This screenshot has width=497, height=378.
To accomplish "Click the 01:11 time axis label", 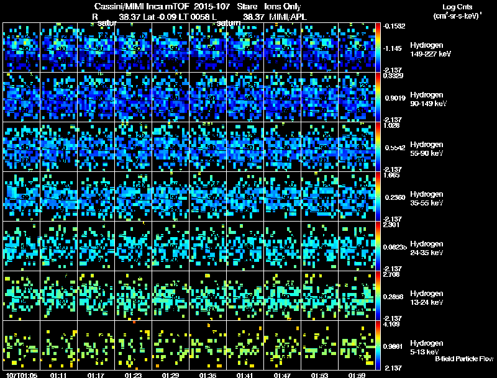I will (58, 375).
